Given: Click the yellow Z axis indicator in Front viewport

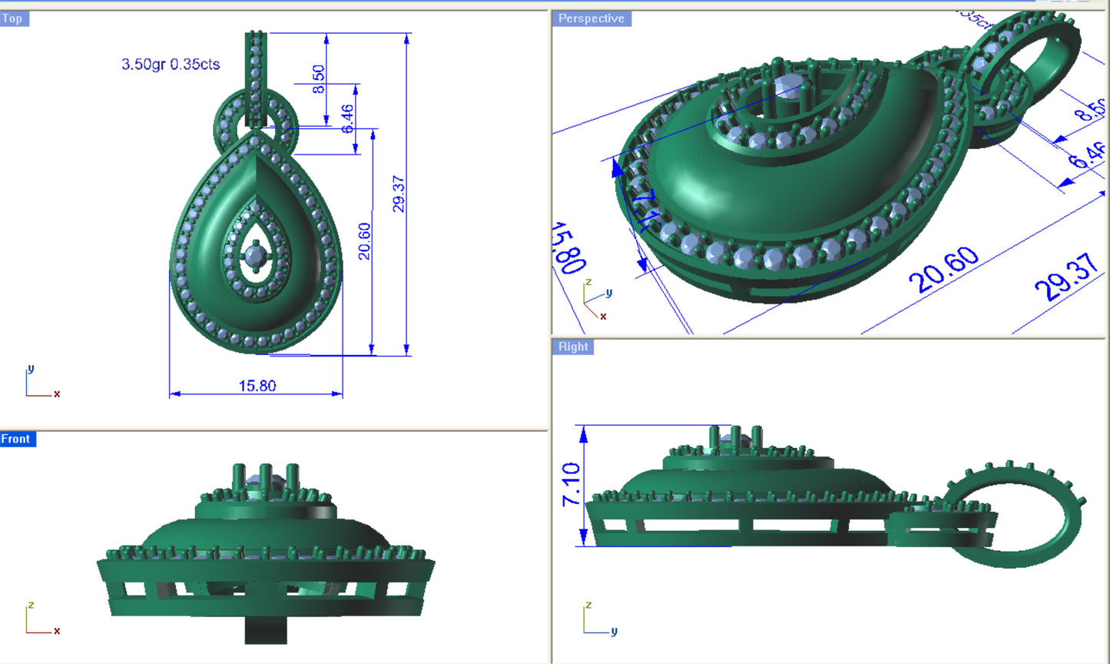Looking at the screenshot, I should (x=31, y=606).
